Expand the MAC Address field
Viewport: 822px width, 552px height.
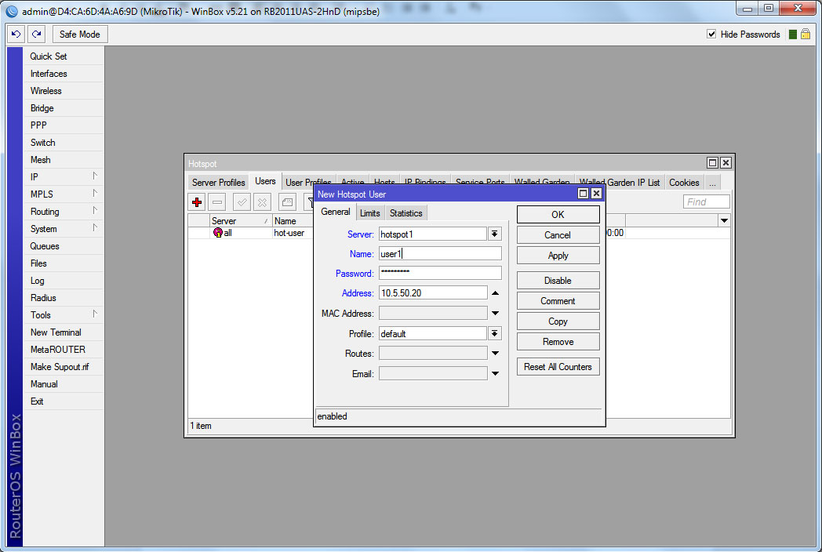click(495, 313)
